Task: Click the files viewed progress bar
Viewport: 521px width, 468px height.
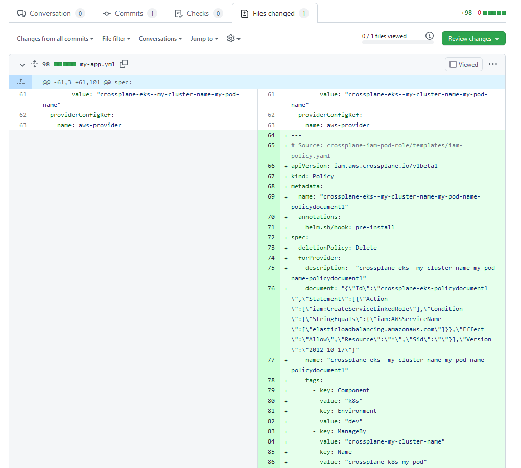Action: point(397,43)
